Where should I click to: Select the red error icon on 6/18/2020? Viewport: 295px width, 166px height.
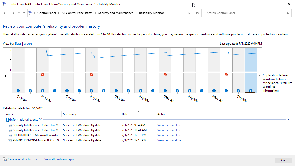click(x=91, y=75)
